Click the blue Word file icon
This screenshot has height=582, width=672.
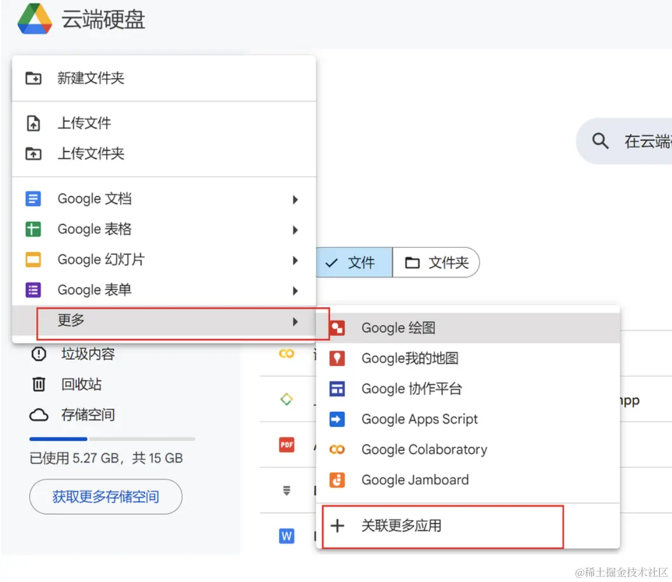pyautogui.click(x=287, y=536)
